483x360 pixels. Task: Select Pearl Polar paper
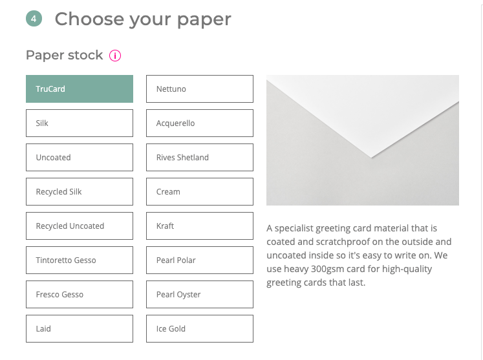tap(200, 260)
